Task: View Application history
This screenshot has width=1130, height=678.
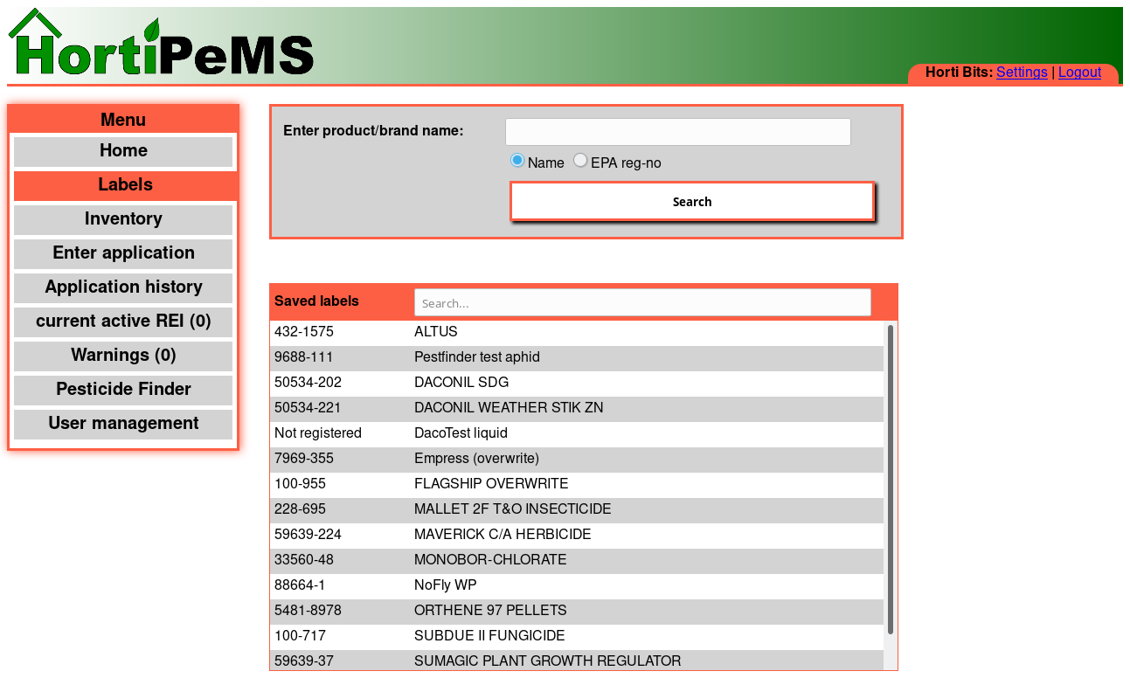Action: (x=122, y=287)
